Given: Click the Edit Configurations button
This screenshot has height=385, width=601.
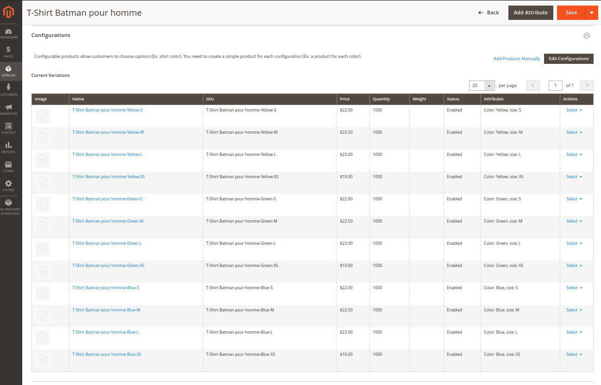Looking at the screenshot, I should click(x=569, y=59).
